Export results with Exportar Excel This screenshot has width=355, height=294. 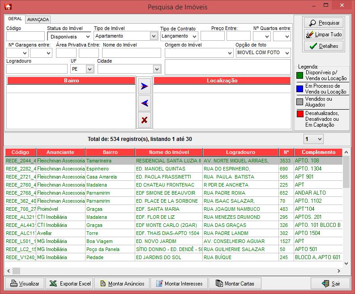click(x=70, y=283)
